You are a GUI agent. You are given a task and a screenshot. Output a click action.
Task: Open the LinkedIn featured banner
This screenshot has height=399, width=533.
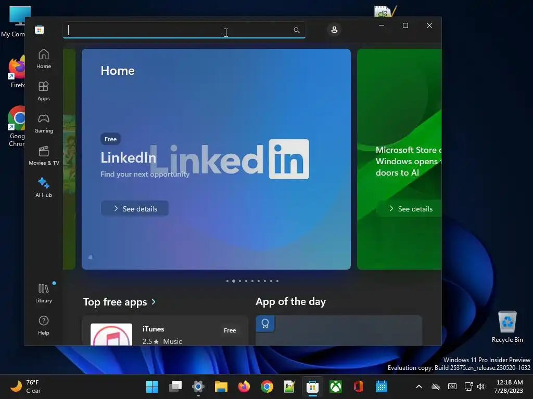[x=216, y=159]
